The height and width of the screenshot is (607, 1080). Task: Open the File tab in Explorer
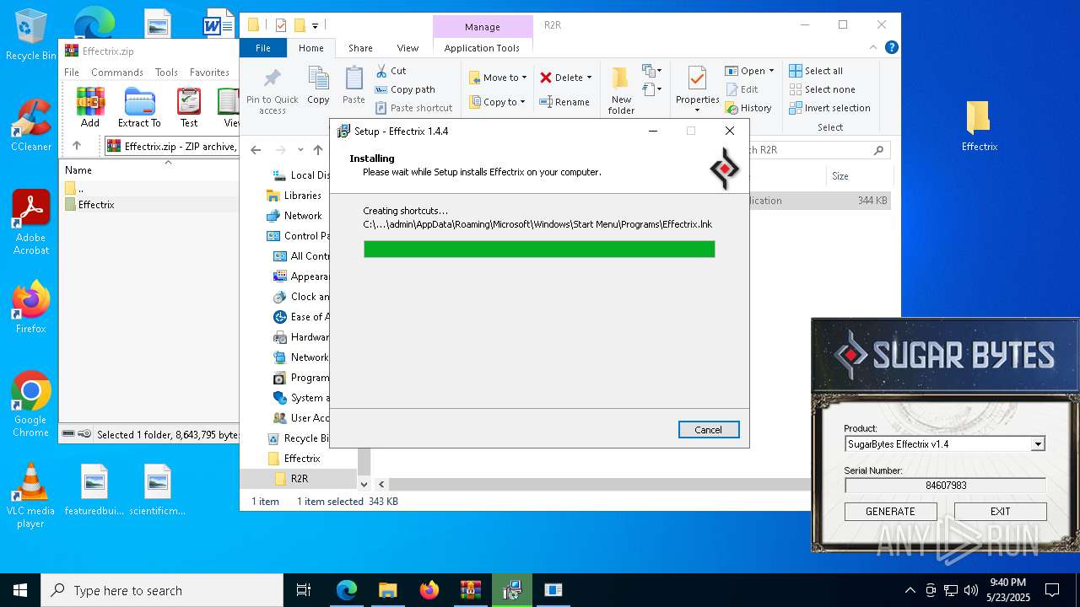tap(263, 48)
